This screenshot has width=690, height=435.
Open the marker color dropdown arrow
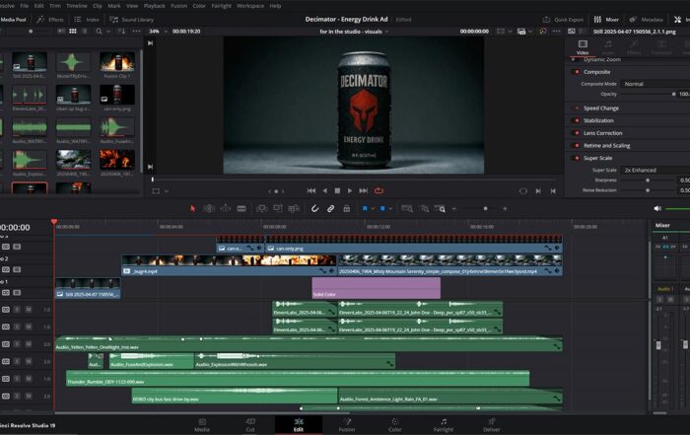[390, 209]
